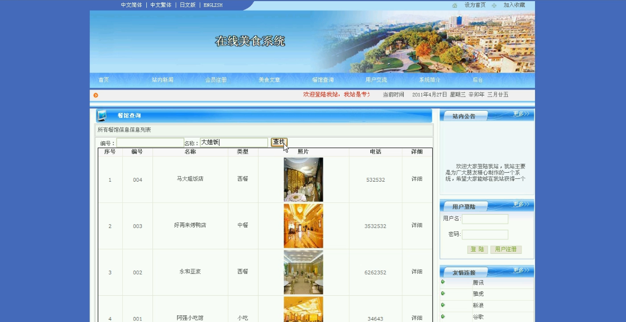Click the 小吃 type cell

[243, 318]
